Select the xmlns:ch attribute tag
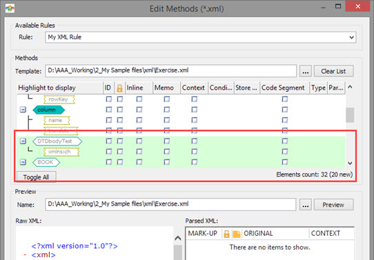 [61, 152]
